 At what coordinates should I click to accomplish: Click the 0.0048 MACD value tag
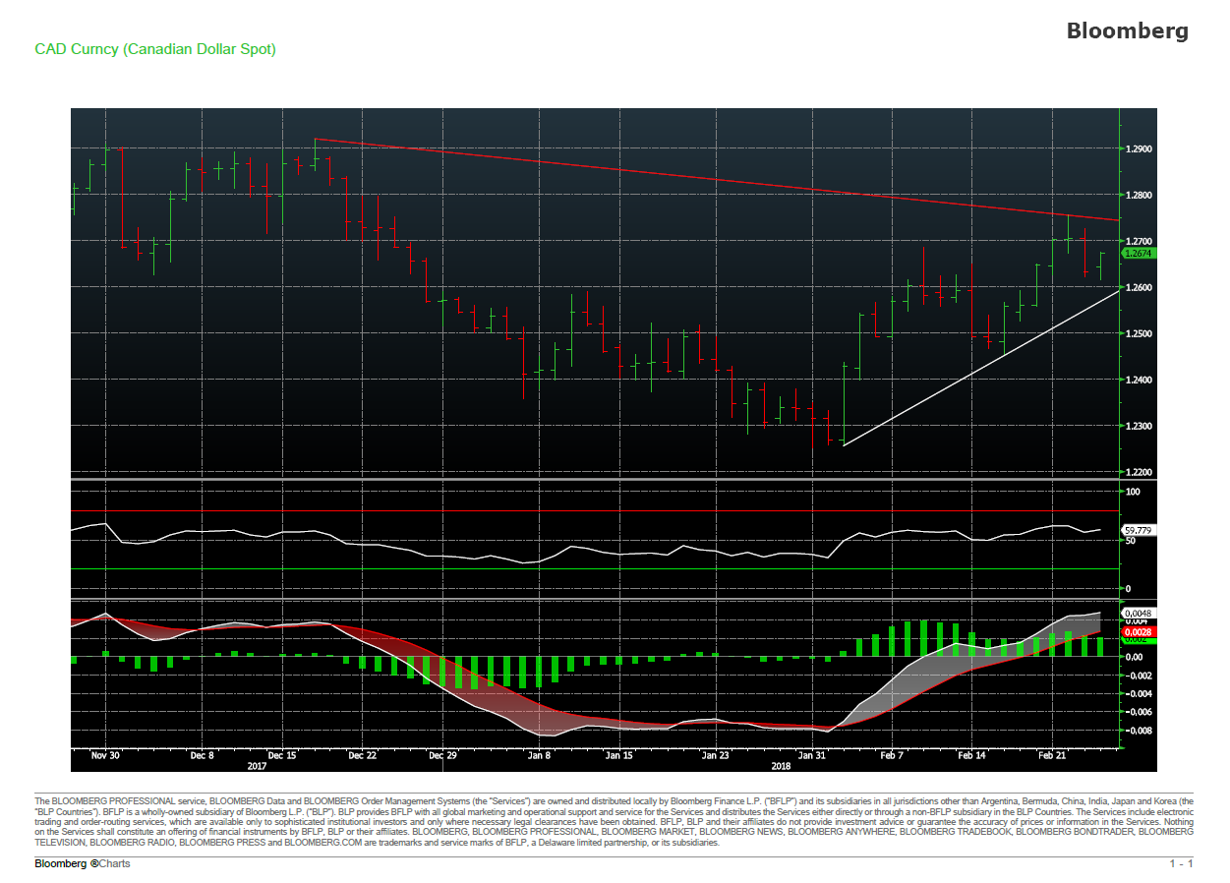(1138, 612)
